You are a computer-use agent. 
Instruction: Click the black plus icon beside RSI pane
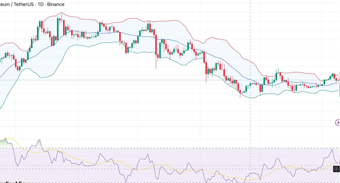pyautogui.click(x=336, y=169)
